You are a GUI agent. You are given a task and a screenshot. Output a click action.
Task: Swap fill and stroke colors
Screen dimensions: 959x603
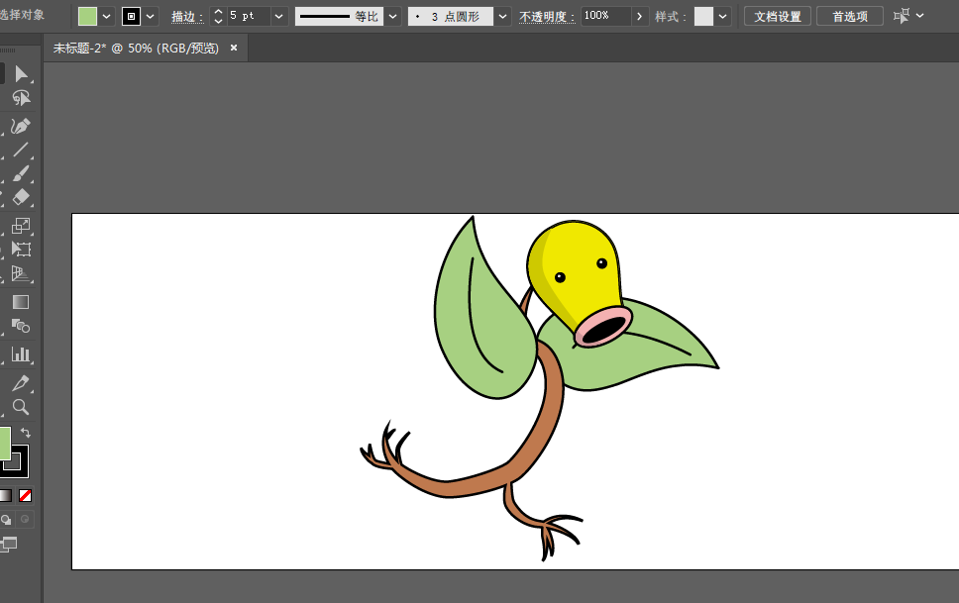click(26, 433)
